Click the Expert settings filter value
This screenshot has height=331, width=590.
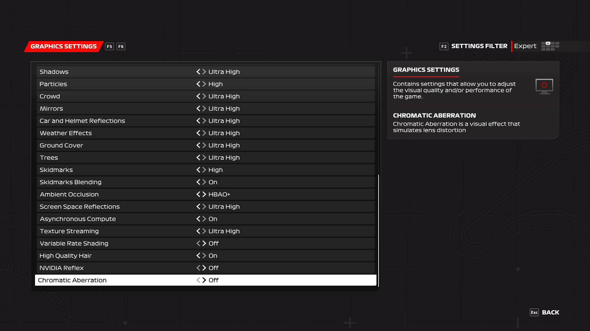pos(525,46)
